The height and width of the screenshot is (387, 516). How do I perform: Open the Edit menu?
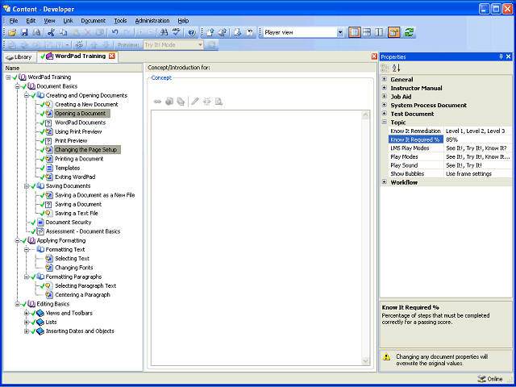tap(31, 21)
